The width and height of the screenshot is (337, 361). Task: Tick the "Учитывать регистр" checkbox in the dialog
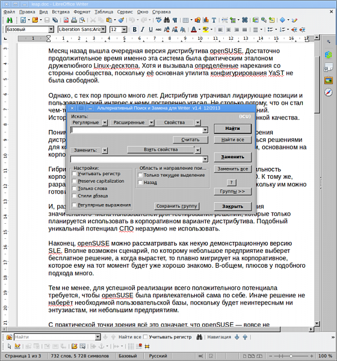coord(74,174)
